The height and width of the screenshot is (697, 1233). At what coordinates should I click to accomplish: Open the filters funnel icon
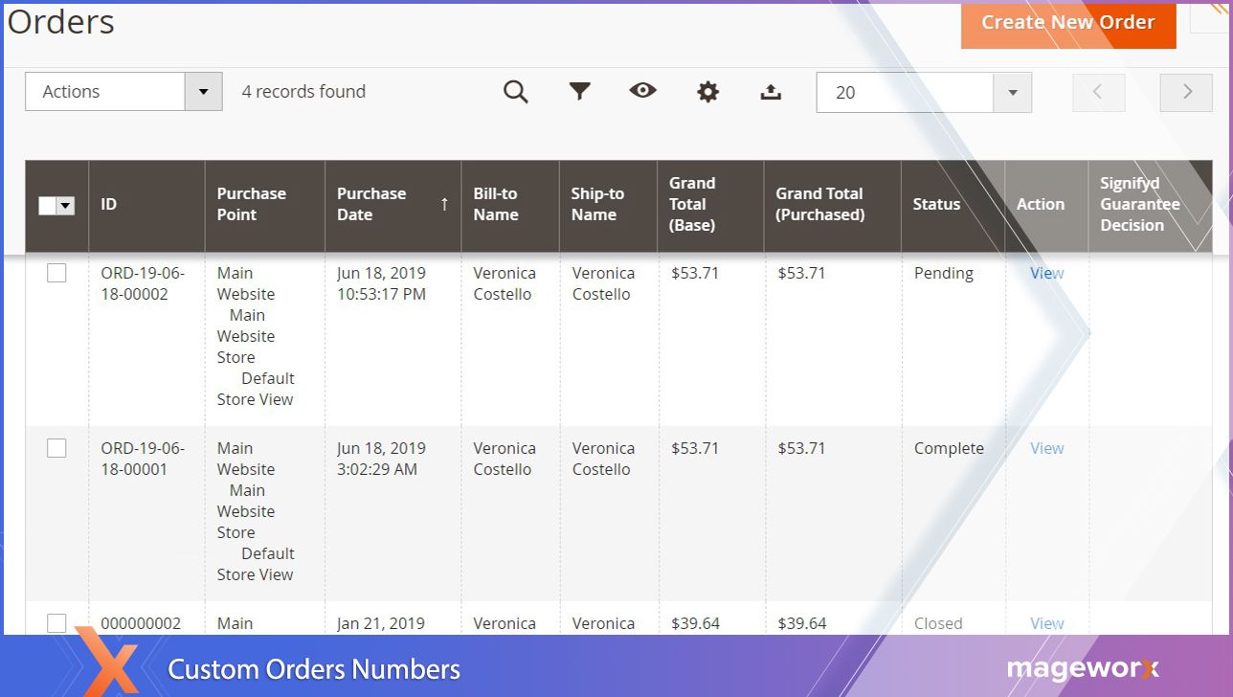(579, 92)
